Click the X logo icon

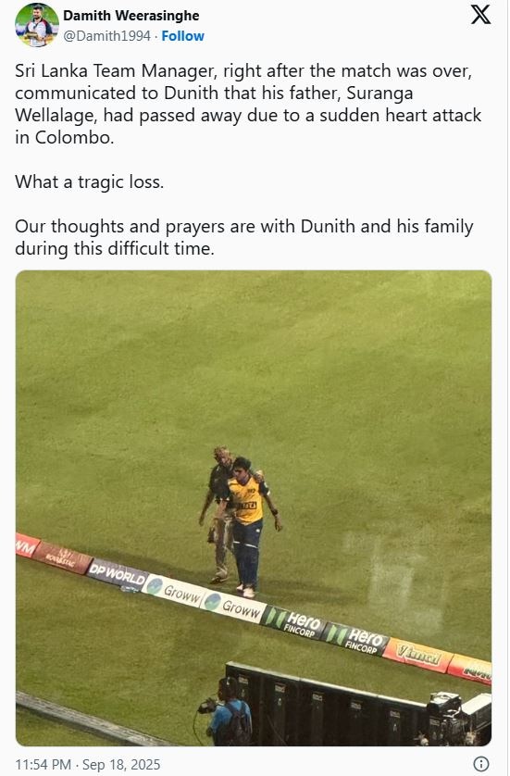pos(480,14)
